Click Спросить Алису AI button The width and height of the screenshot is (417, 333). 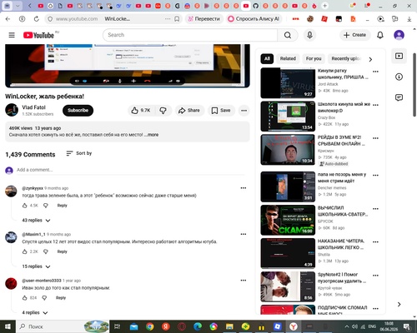254,19
